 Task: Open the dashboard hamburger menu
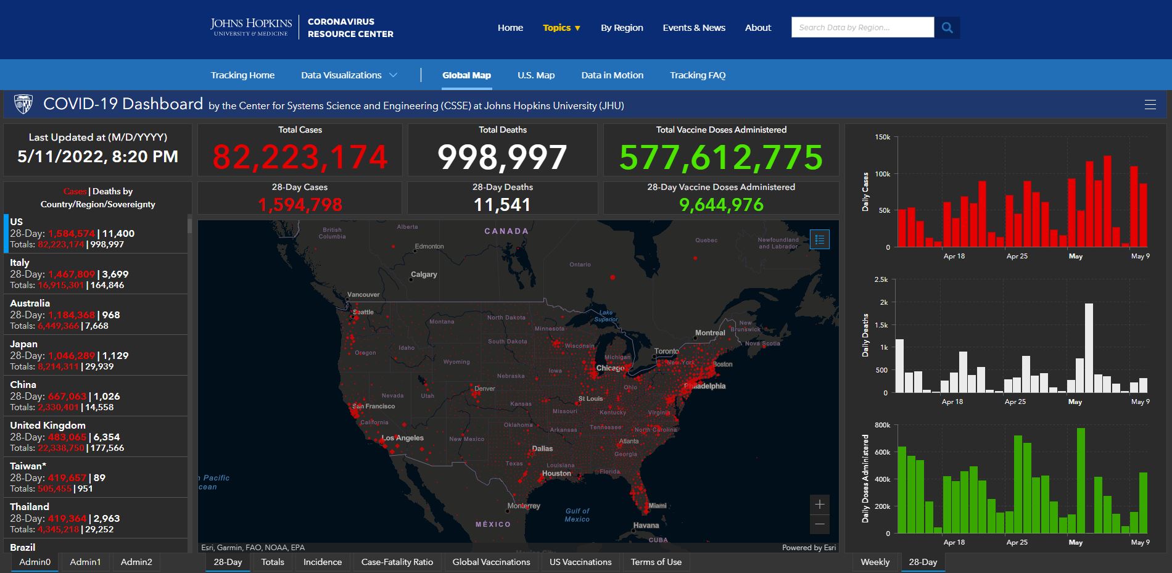coord(1150,105)
